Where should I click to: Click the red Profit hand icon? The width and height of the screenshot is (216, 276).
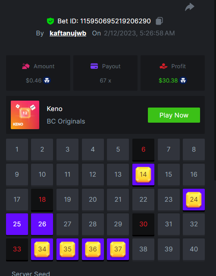coord(163,66)
